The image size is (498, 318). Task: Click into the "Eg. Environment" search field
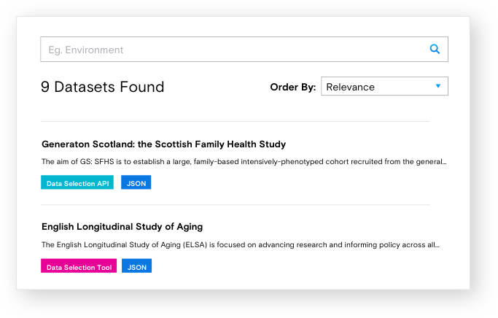pyautogui.click(x=233, y=50)
